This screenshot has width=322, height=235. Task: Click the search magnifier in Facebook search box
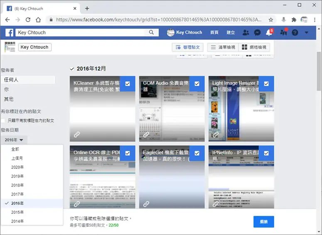(x=151, y=32)
